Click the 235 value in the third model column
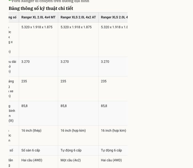The image size is (193, 168). pyautogui.click(x=104, y=81)
